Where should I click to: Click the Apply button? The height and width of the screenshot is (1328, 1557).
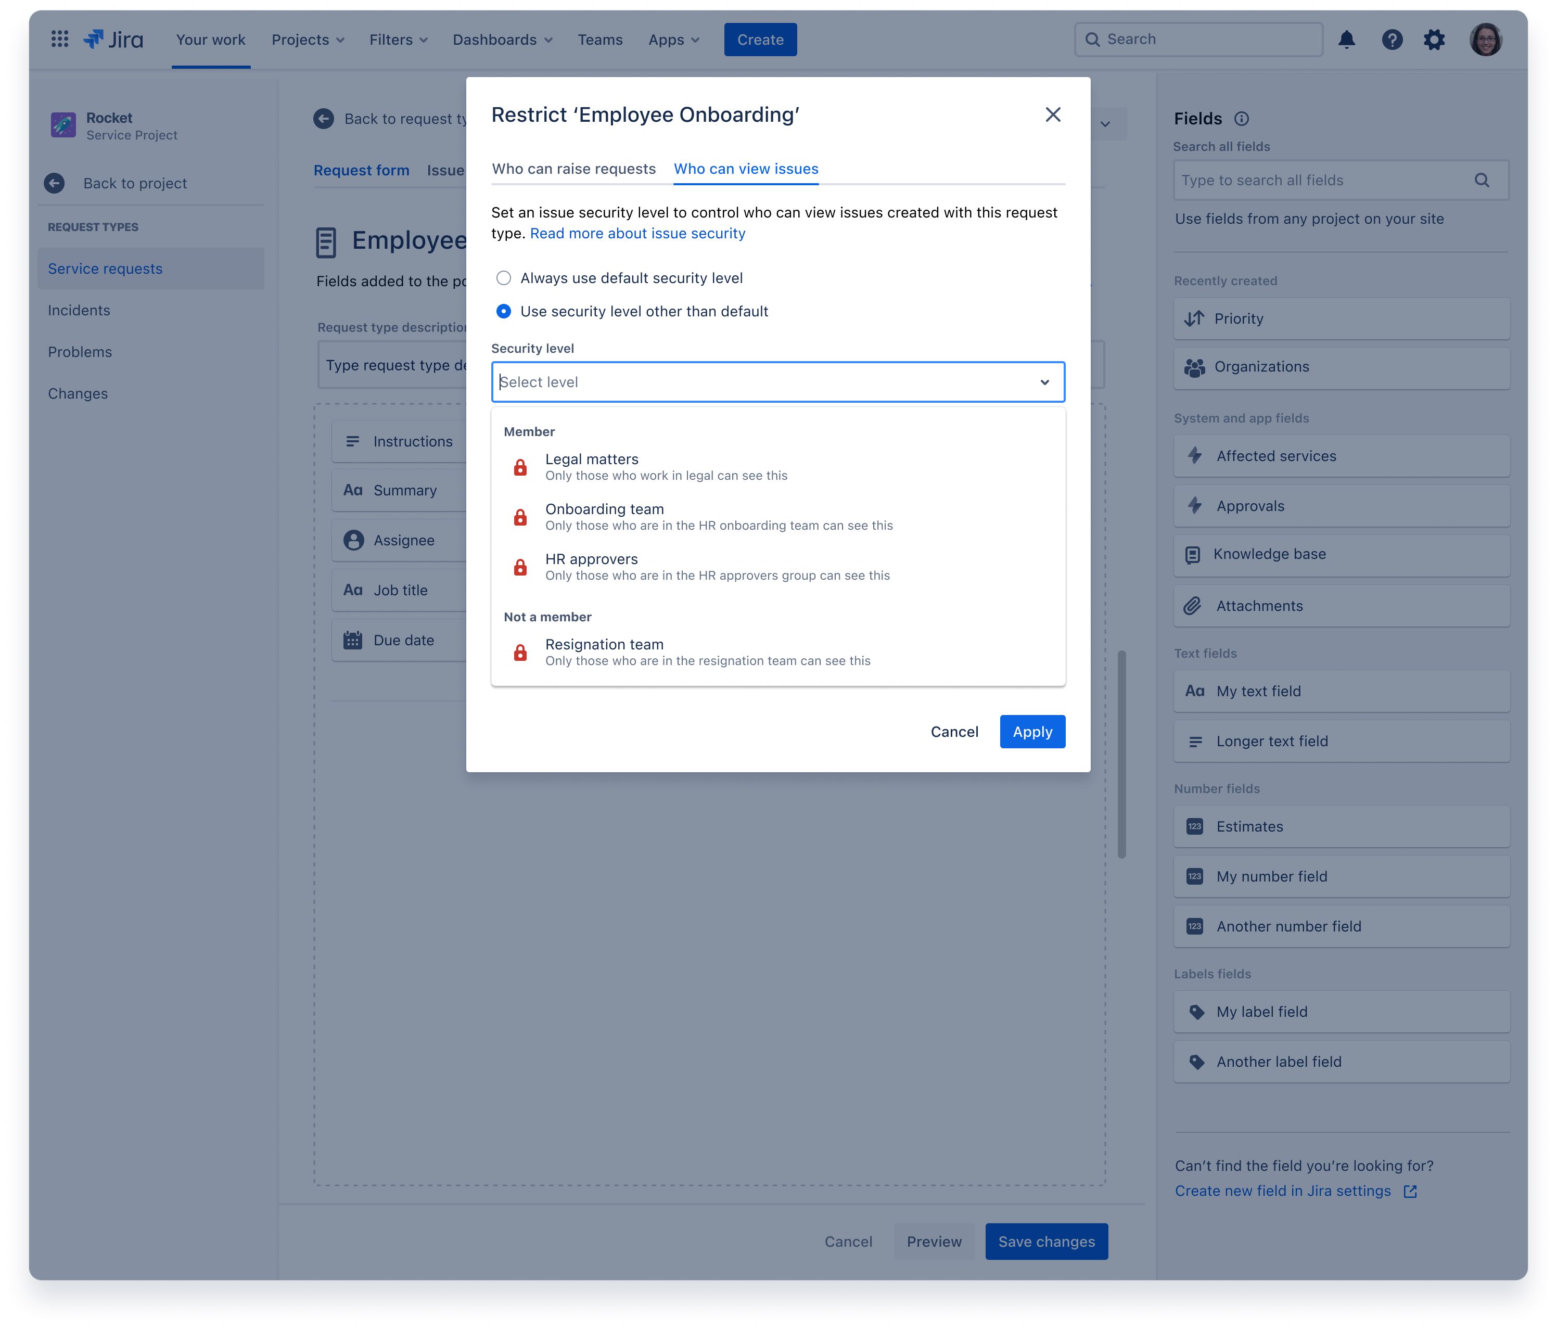tap(1032, 731)
